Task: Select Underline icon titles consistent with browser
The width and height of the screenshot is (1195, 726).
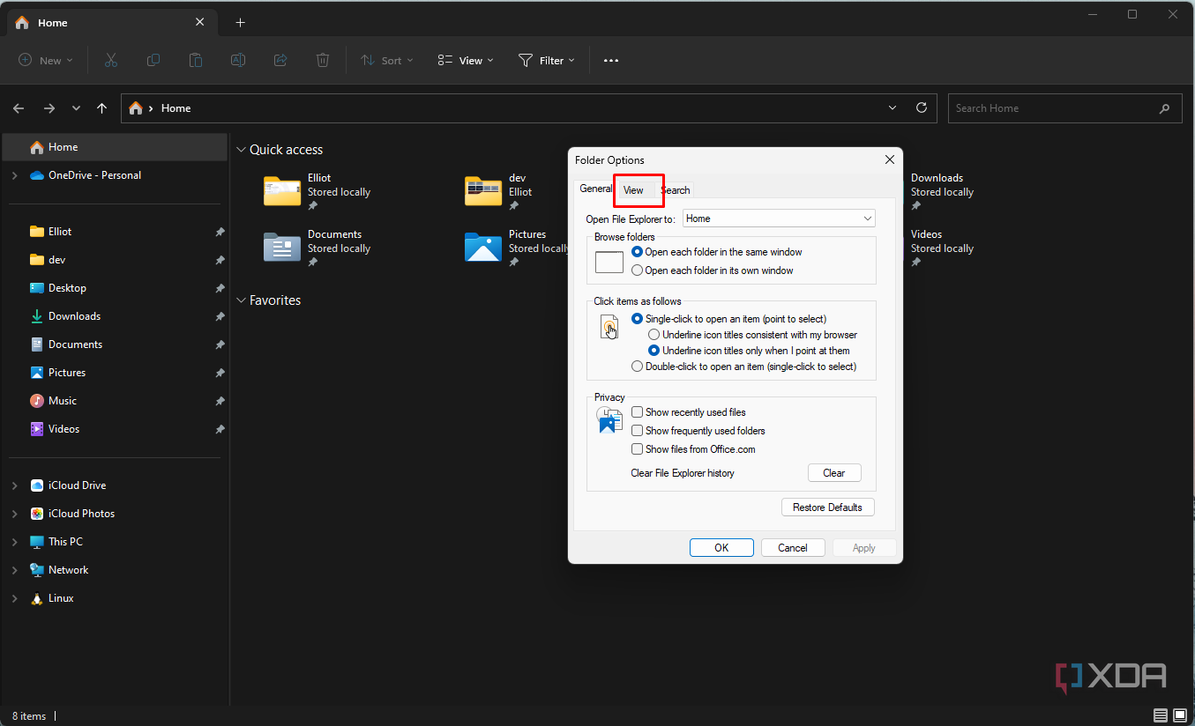Action: 752,335
